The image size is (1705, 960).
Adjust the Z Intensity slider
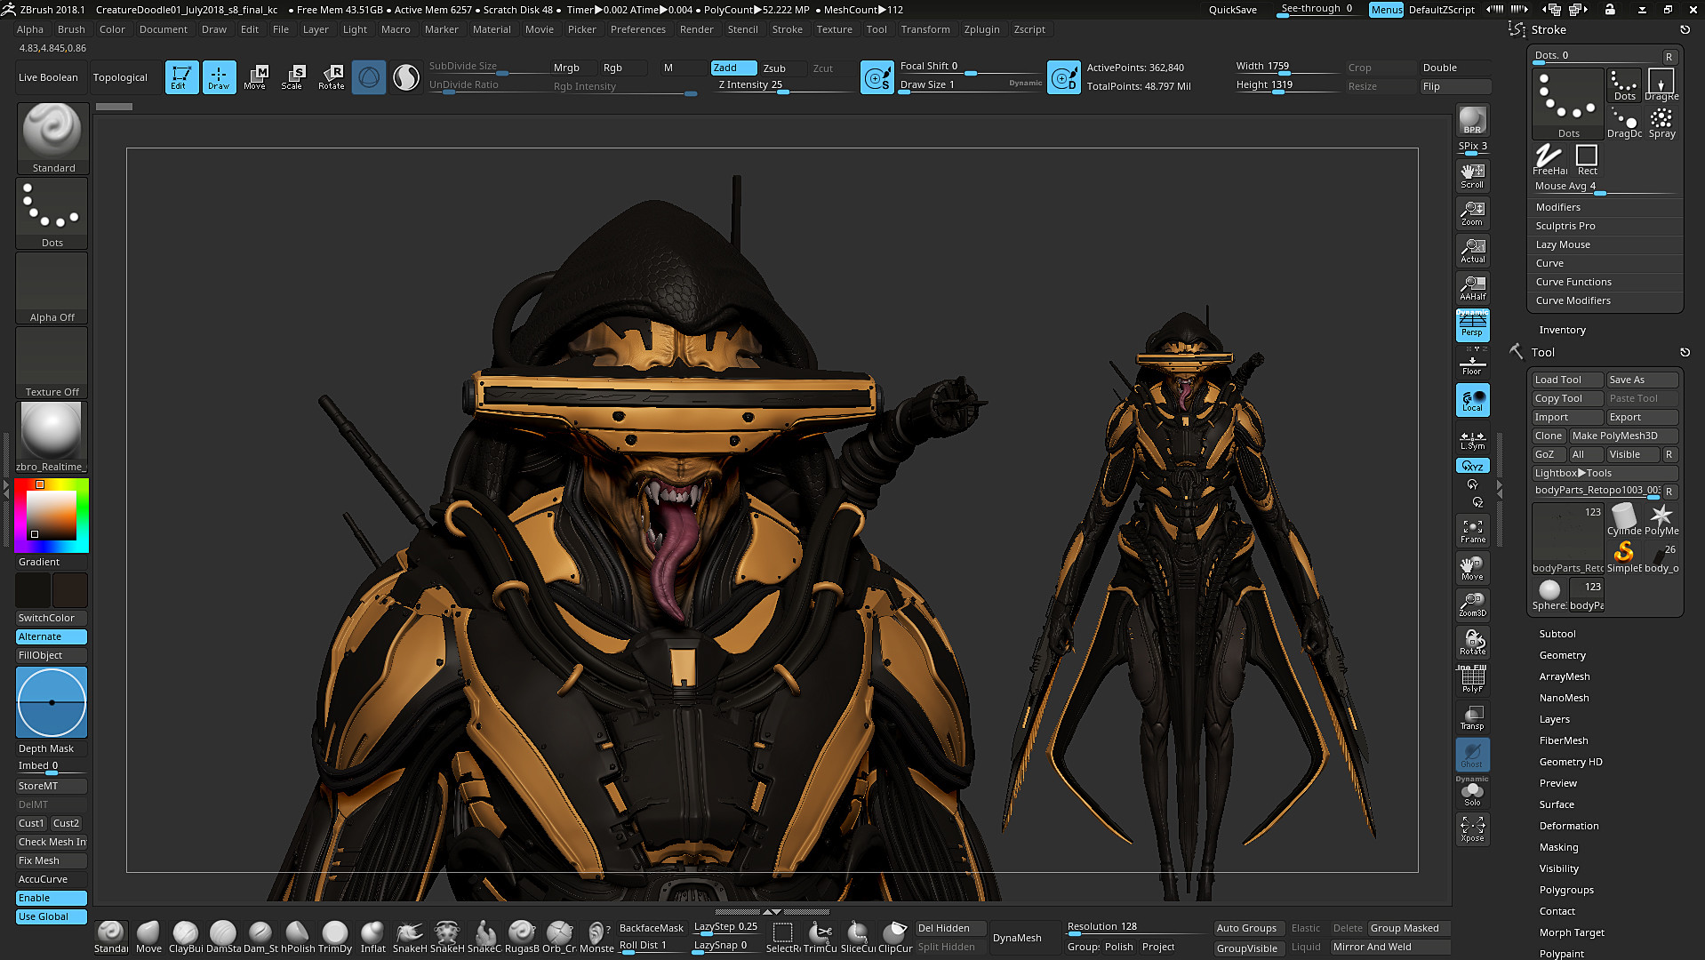tap(784, 85)
